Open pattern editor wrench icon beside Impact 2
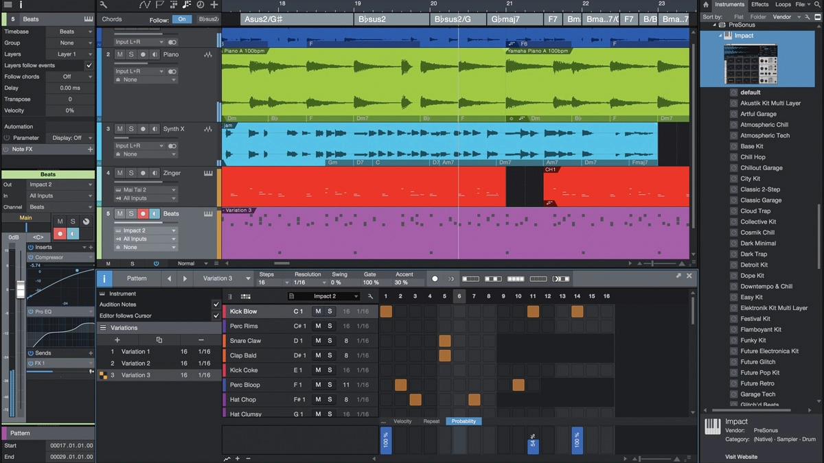The width and height of the screenshot is (824, 463). tap(370, 296)
